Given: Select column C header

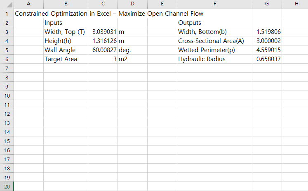Looking at the screenshot, I should point(103,4).
